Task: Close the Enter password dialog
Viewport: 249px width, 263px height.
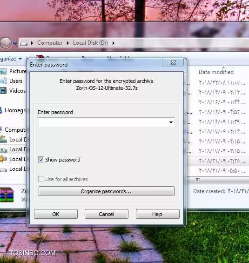Action: pyautogui.click(x=173, y=62)
